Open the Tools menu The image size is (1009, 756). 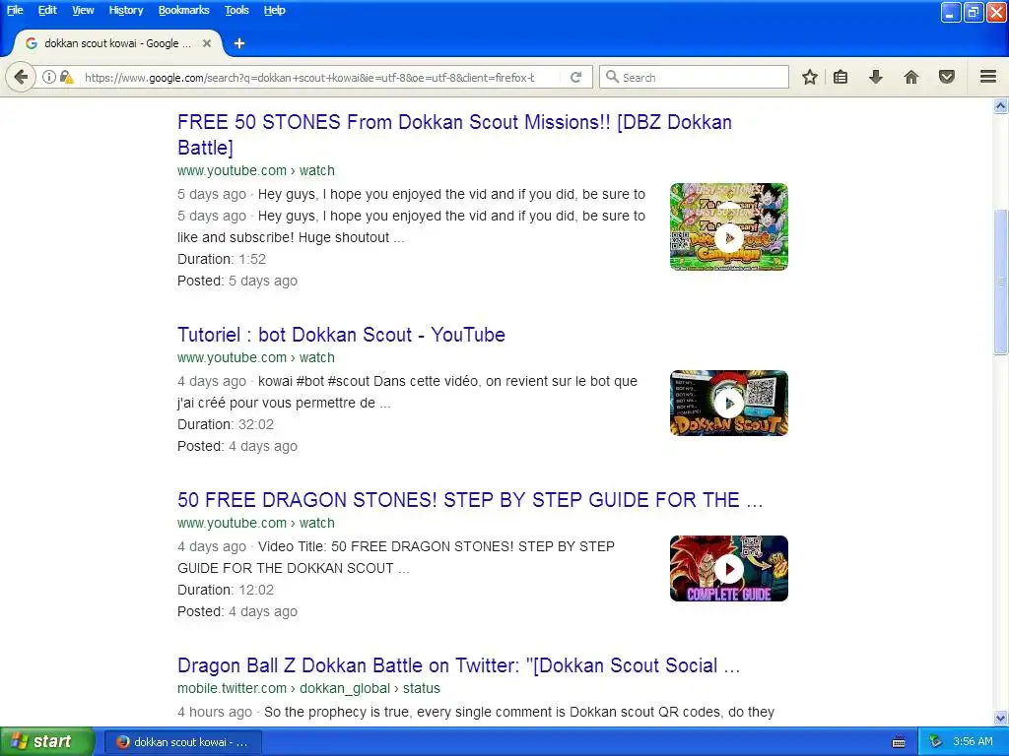coord(236,10)
